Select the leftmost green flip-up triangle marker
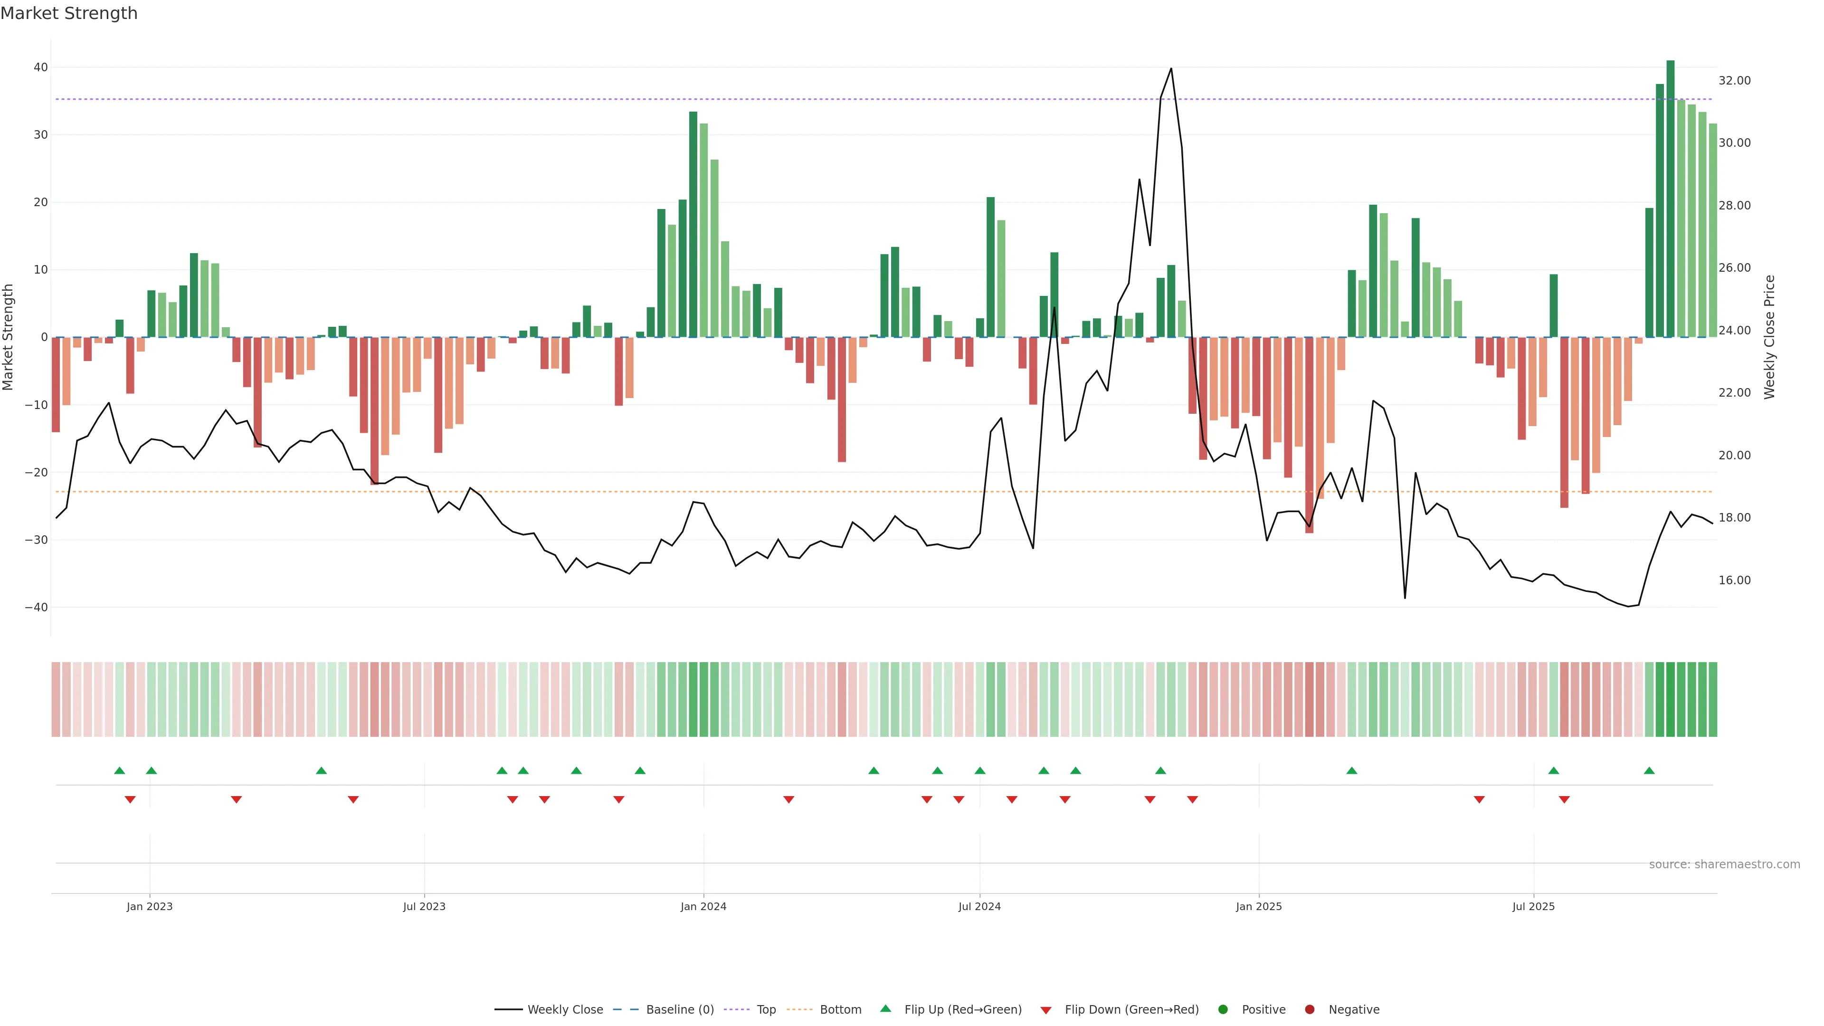Viewport: 1824px width, 1026px height. tap(120, 770)
